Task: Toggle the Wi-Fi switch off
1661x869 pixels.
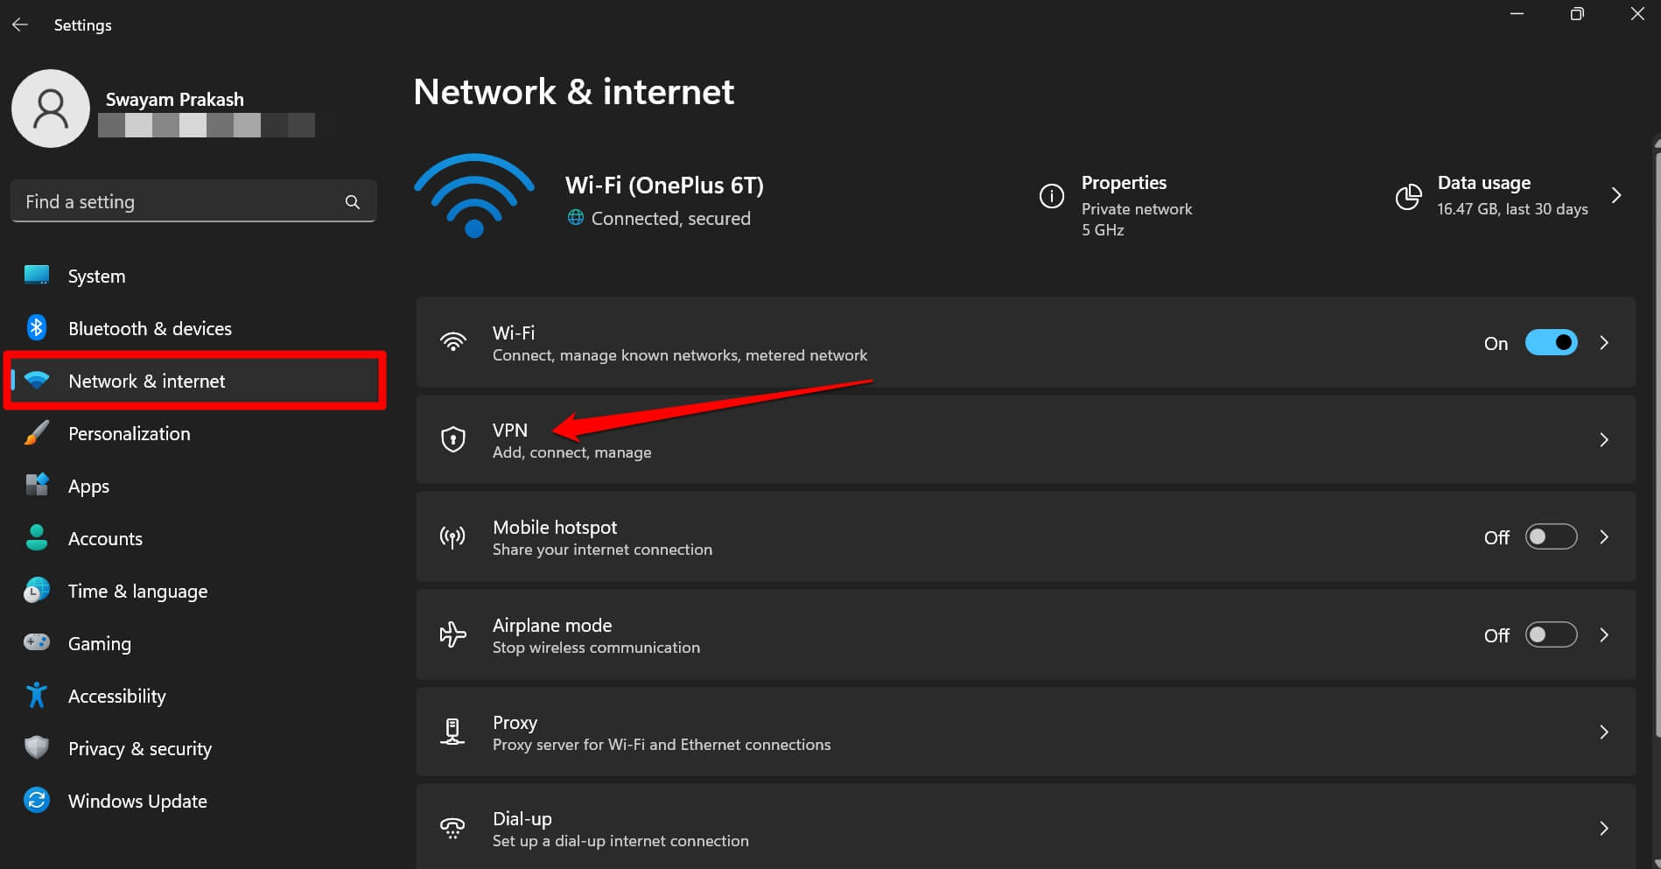Action: tap(1551, 342)
